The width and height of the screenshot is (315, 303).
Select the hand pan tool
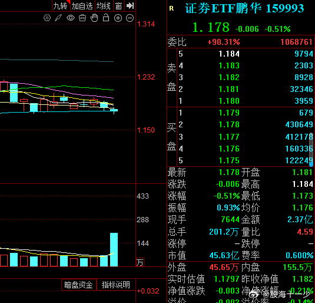click(94, 18)
